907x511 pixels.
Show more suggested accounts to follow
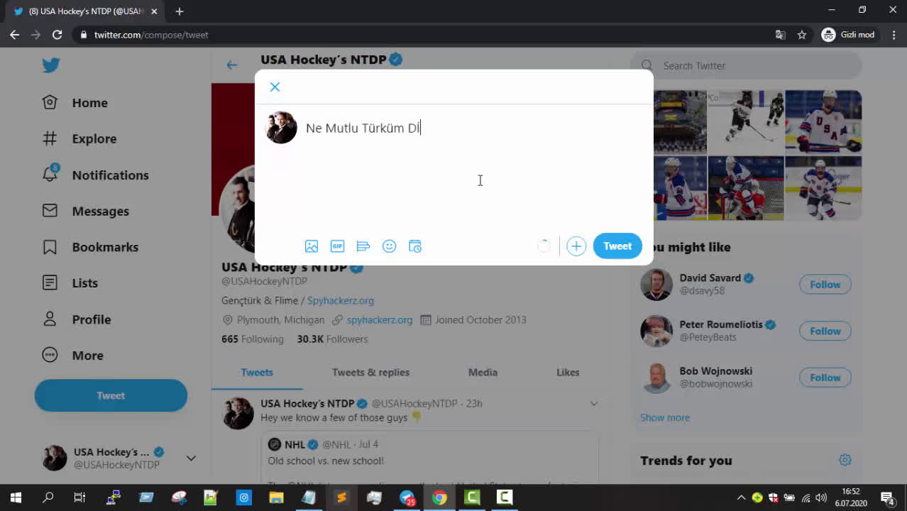(664, 417)
